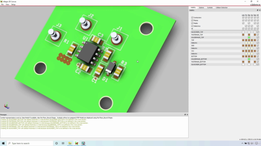Show hidden system tray icons
This screenshot has width=261, height=146.
pyautogui.click(x=242, y=143)
